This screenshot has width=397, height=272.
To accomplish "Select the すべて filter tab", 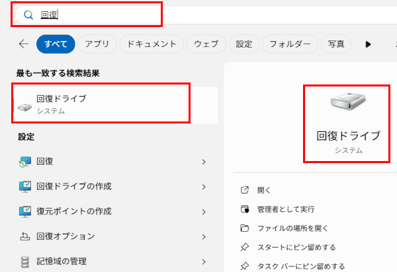I will pyautogui.click(x=56, y=44).
